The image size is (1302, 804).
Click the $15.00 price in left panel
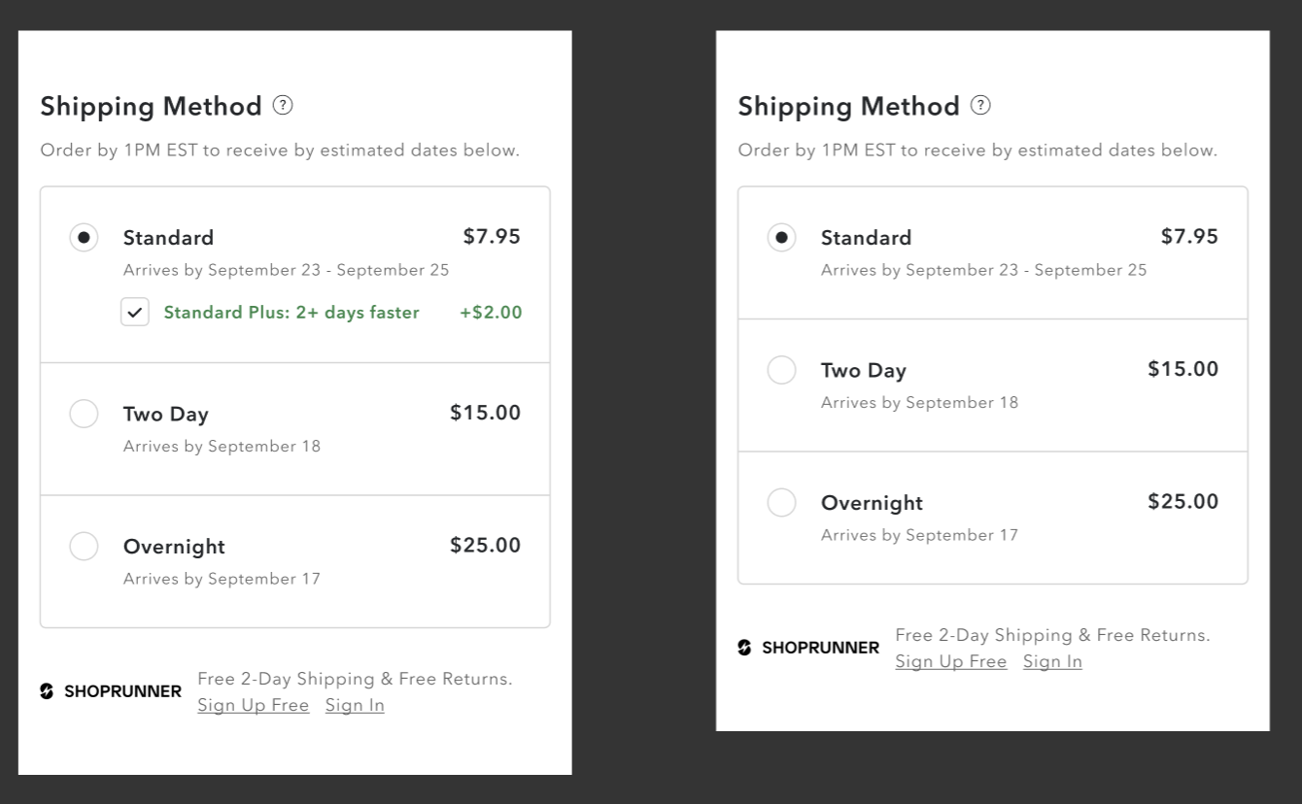(x=485, y=413)
